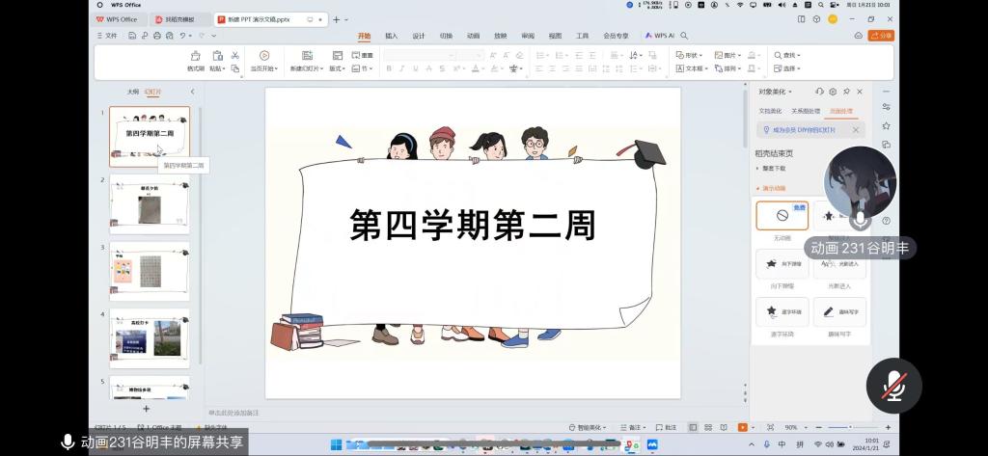Expand the 查找 find dropdown
988x456 pixels.
coord(788,55)
